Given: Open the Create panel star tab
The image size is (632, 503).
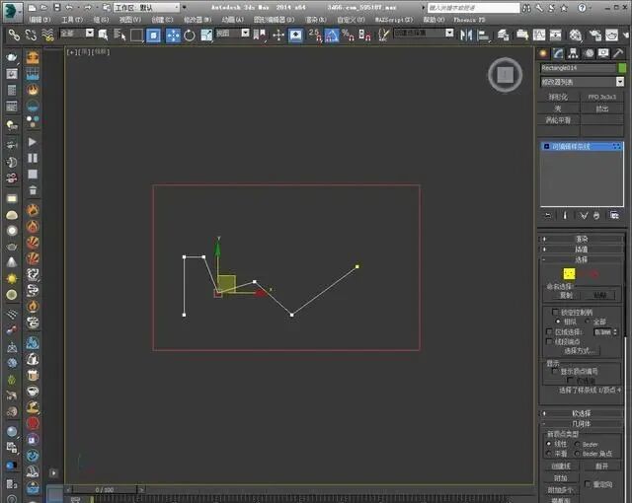Looking at the screenshot, I should pyautogui.click(x=543, y=53).
